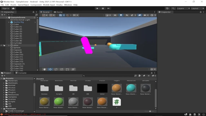Open the undo history icon

point(167,8)
